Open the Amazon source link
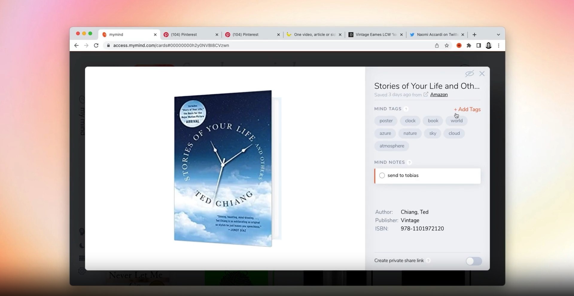The height and width of the screenshot is (296, 574). click(x=439, y=95)
